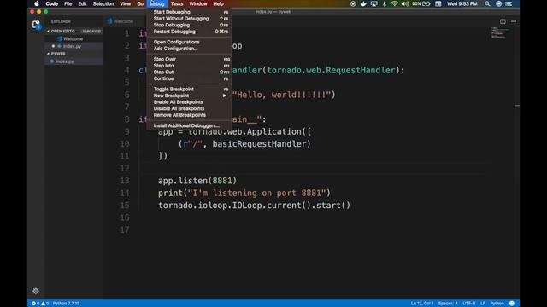Image resolution: width=547 pixels, height=307 pixels.
Task: Open the Edit menu
Action: [x=82, y=3]
